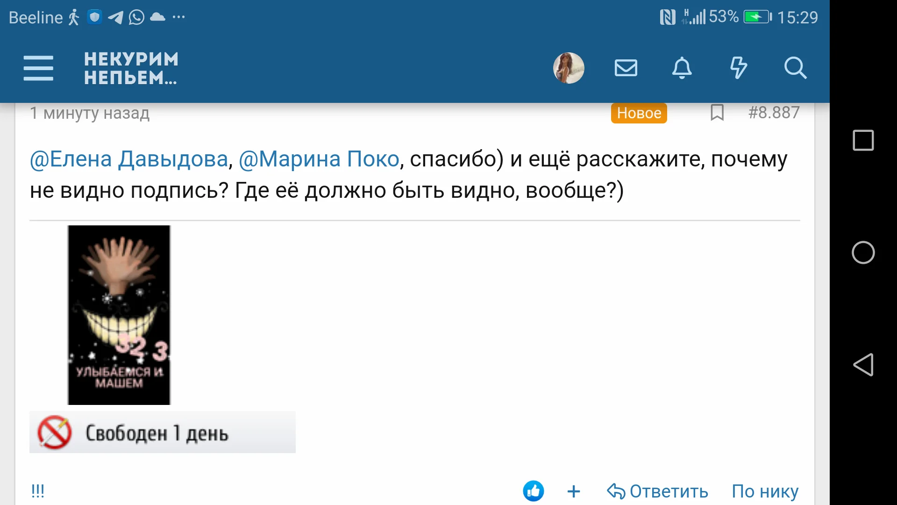Viewport: 897px width, 505px height.
Task: Open @Марина Поко's profile link
Action: pyautogui.click(x=319, y=159)
